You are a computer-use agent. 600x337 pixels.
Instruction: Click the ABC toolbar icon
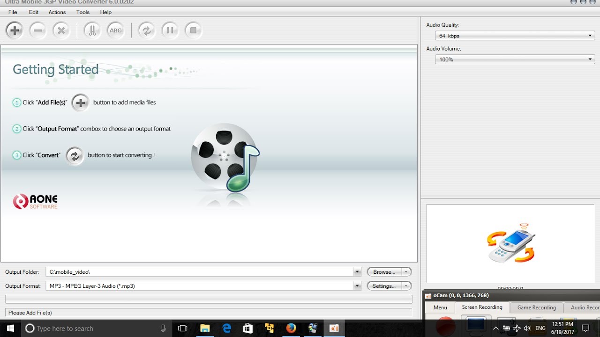coord(115,30)
